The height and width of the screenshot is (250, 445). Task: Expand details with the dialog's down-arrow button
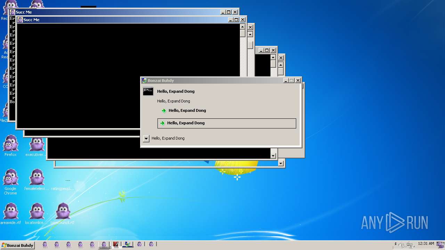pyautogui.click(x=146, y=139)
